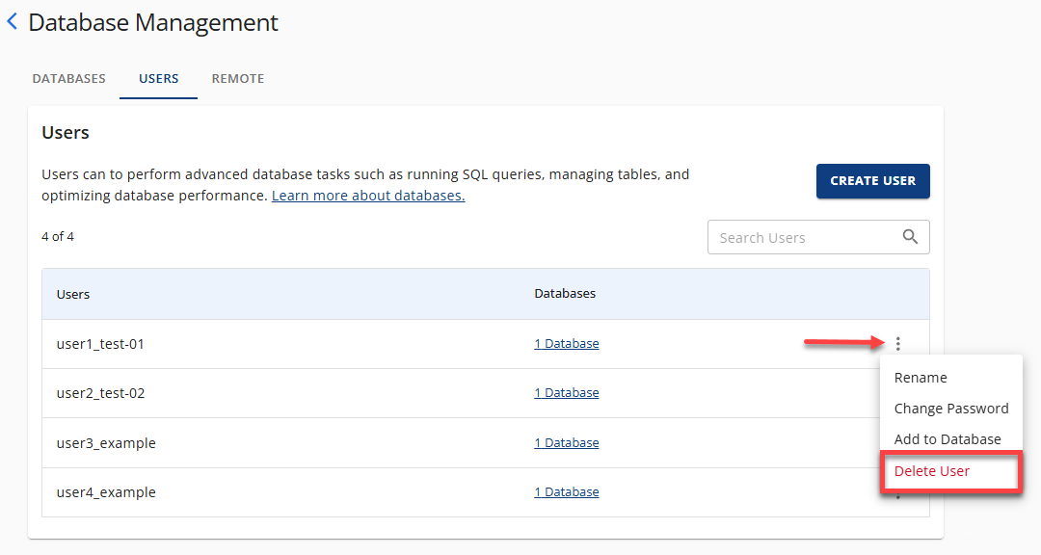Open 1 Database link for user1_test-01

(566, 343)
